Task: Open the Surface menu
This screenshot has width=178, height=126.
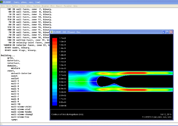Action: tap(37, 6)
